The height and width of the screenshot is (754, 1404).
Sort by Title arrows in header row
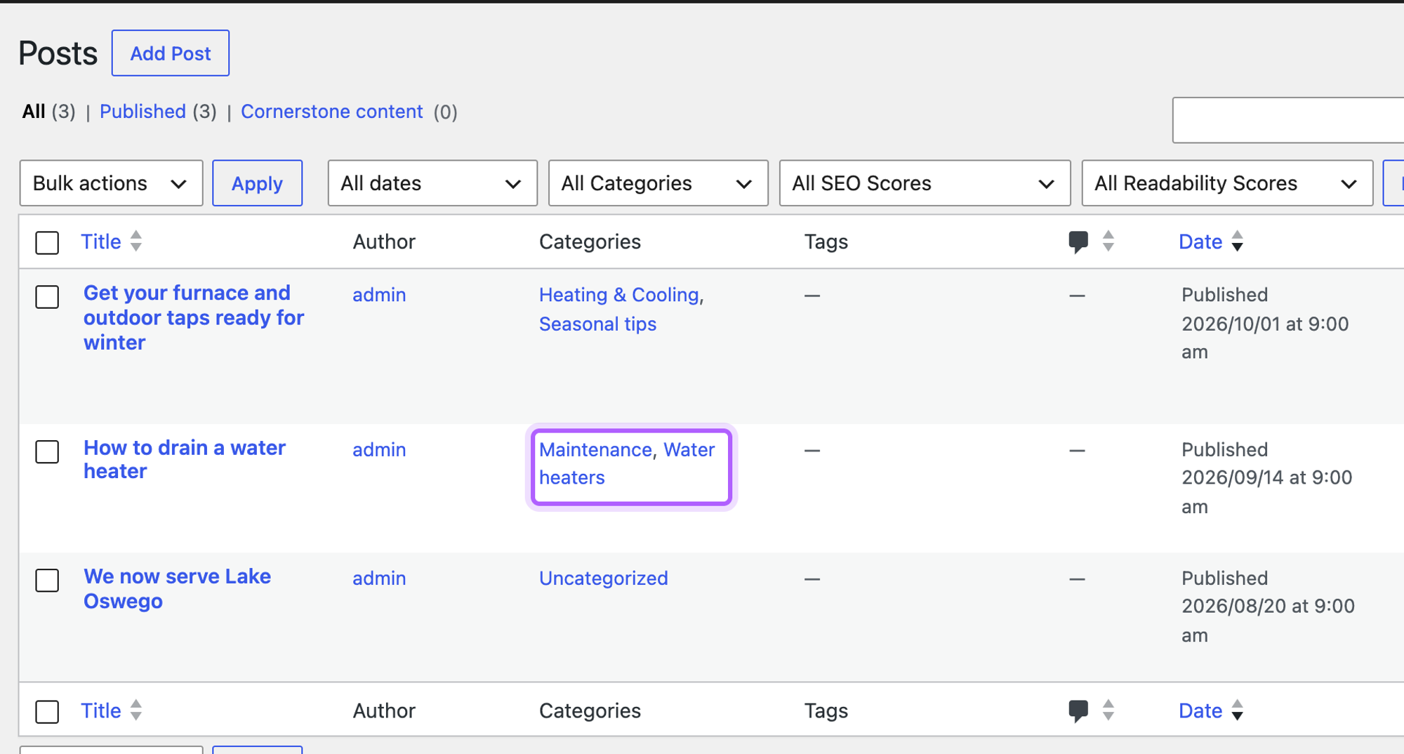click(136, 242)
